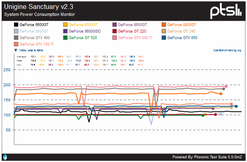Click the GeForce 6600GT legend label

pos(34,25)
